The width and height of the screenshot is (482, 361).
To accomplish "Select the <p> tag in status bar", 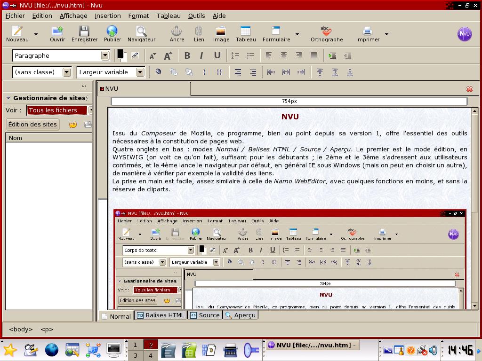I will (x=47, y=330).
